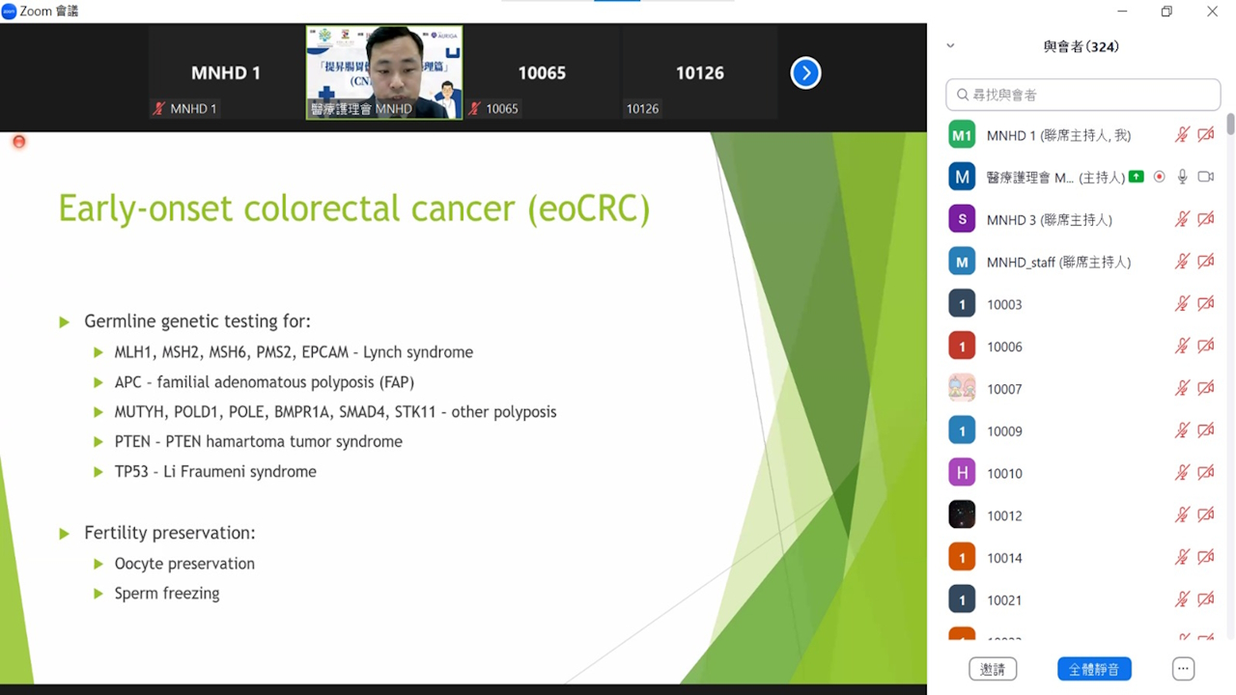The image size is (1236, 695).
Task: Select MNHD 1 video tile
Action: [x=226, y=72]
